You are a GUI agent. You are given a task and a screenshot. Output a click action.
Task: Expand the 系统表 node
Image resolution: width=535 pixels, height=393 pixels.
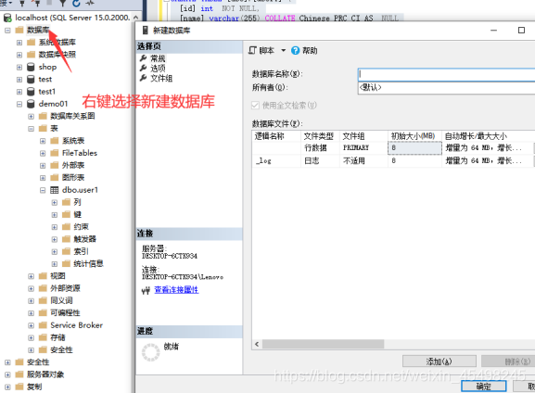[x=43, y=141]
